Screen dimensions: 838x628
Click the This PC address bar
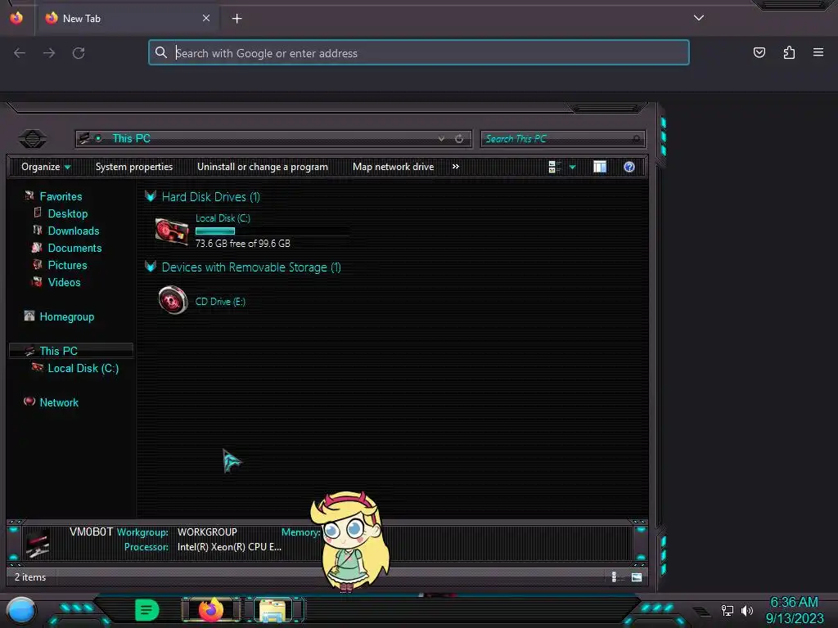[273, 139]
